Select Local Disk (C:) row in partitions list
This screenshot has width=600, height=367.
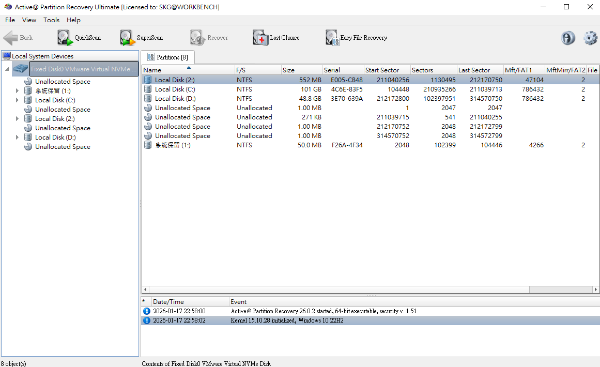coord(371,89)
